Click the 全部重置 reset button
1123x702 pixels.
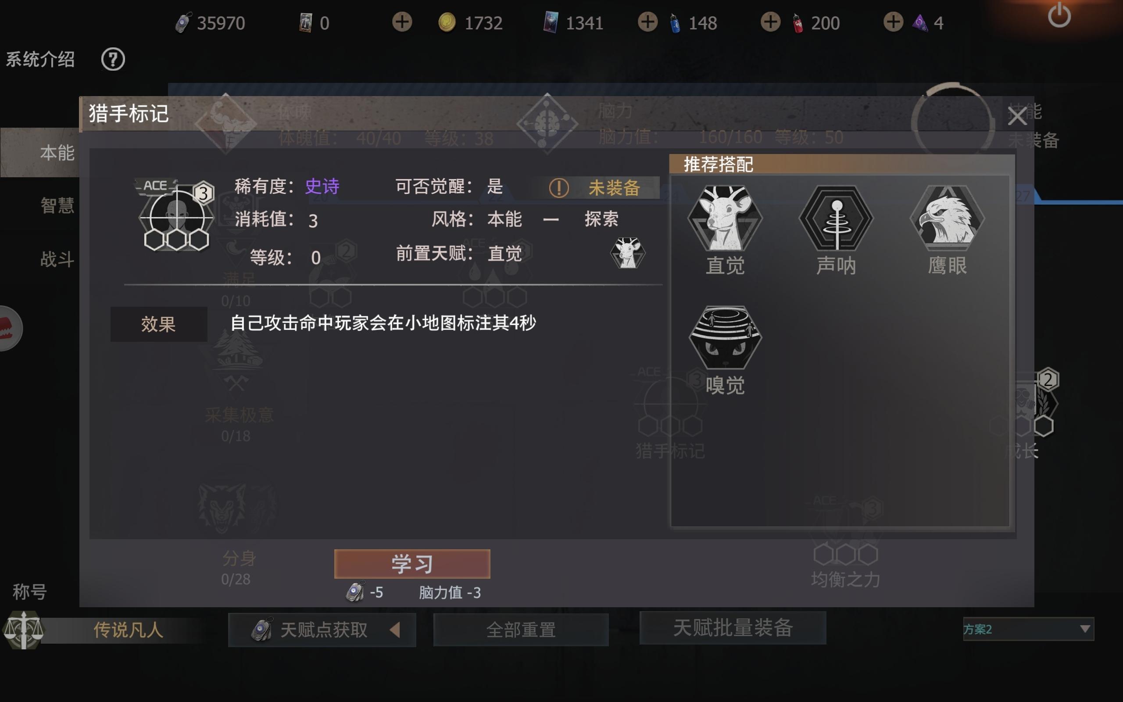521,630
